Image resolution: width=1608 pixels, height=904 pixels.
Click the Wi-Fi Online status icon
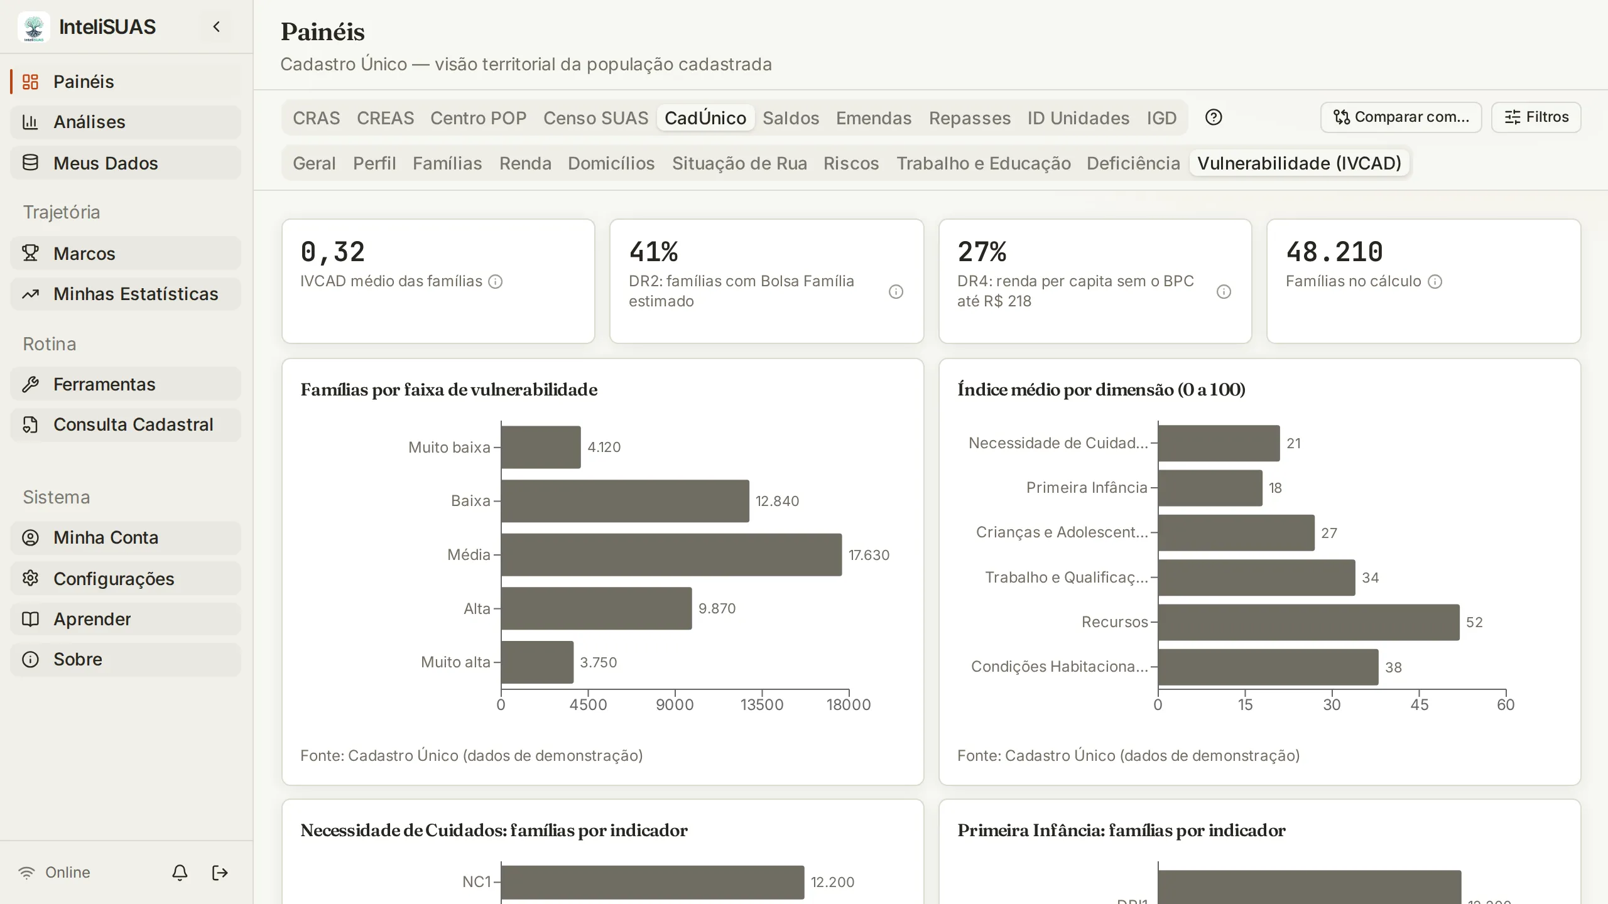26,873
